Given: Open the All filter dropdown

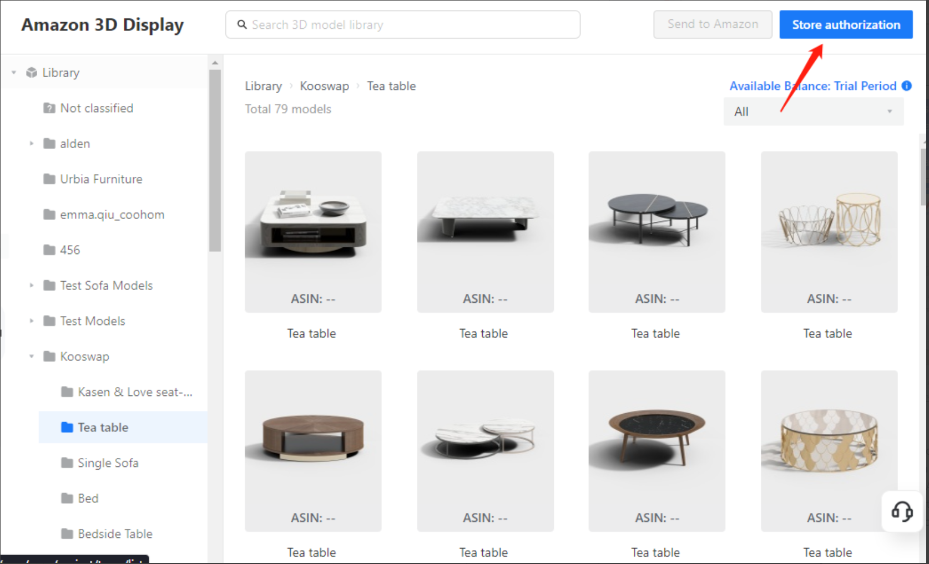Looking at the screenshot, I should tap(813, 111).
